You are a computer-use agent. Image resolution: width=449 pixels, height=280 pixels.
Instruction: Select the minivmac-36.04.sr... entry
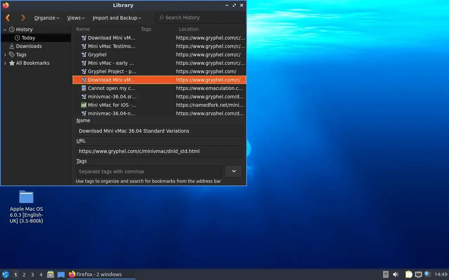tap(159, 97)
